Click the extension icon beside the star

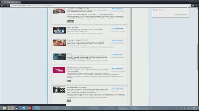click(x=193, y=6)
